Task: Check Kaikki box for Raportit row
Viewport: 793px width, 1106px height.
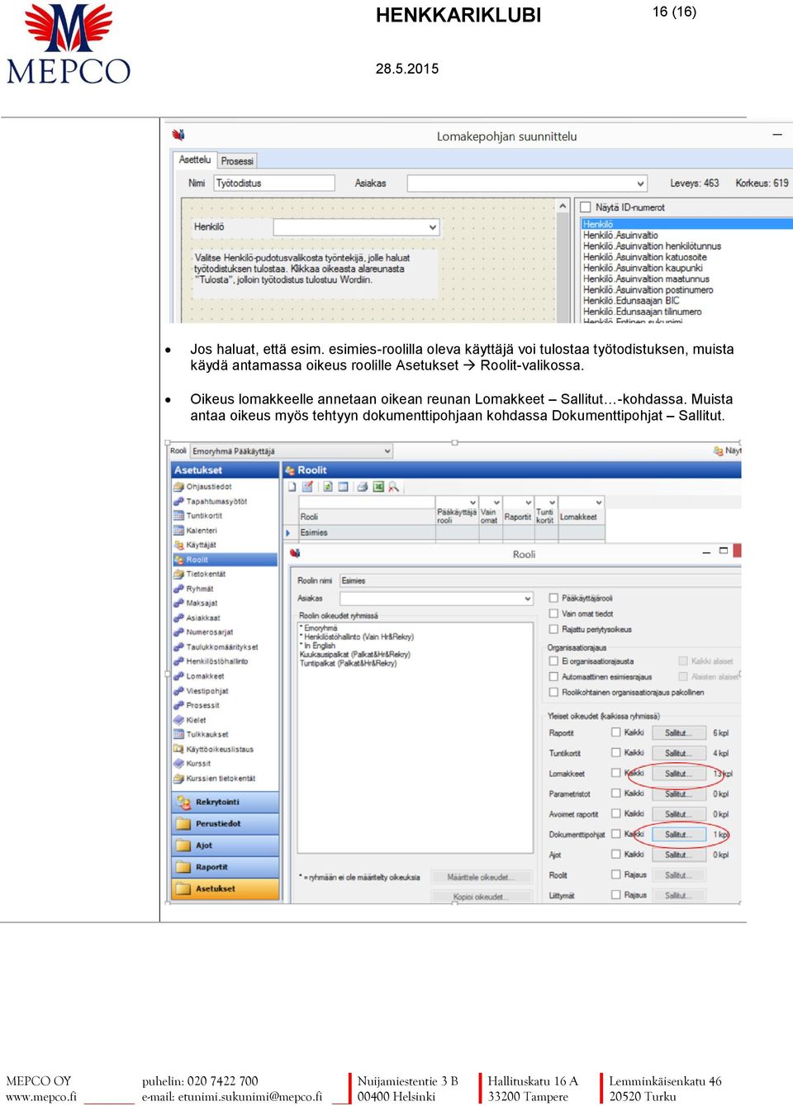Action: [x=616, y=732]
